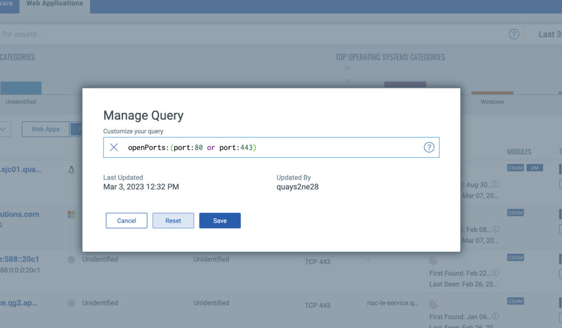Open the partially visible Software tab
This screenshot has width=562, height=328.
(x=5, y=3)
